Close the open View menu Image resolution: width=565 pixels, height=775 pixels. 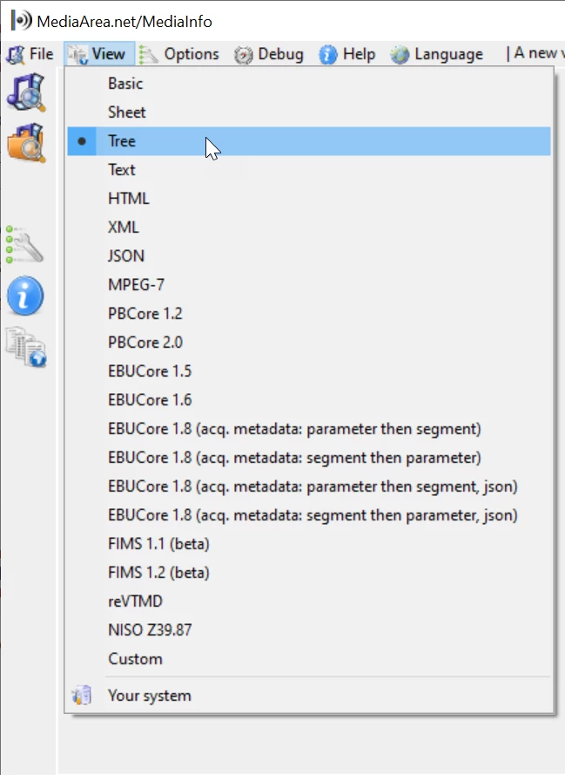98,54
